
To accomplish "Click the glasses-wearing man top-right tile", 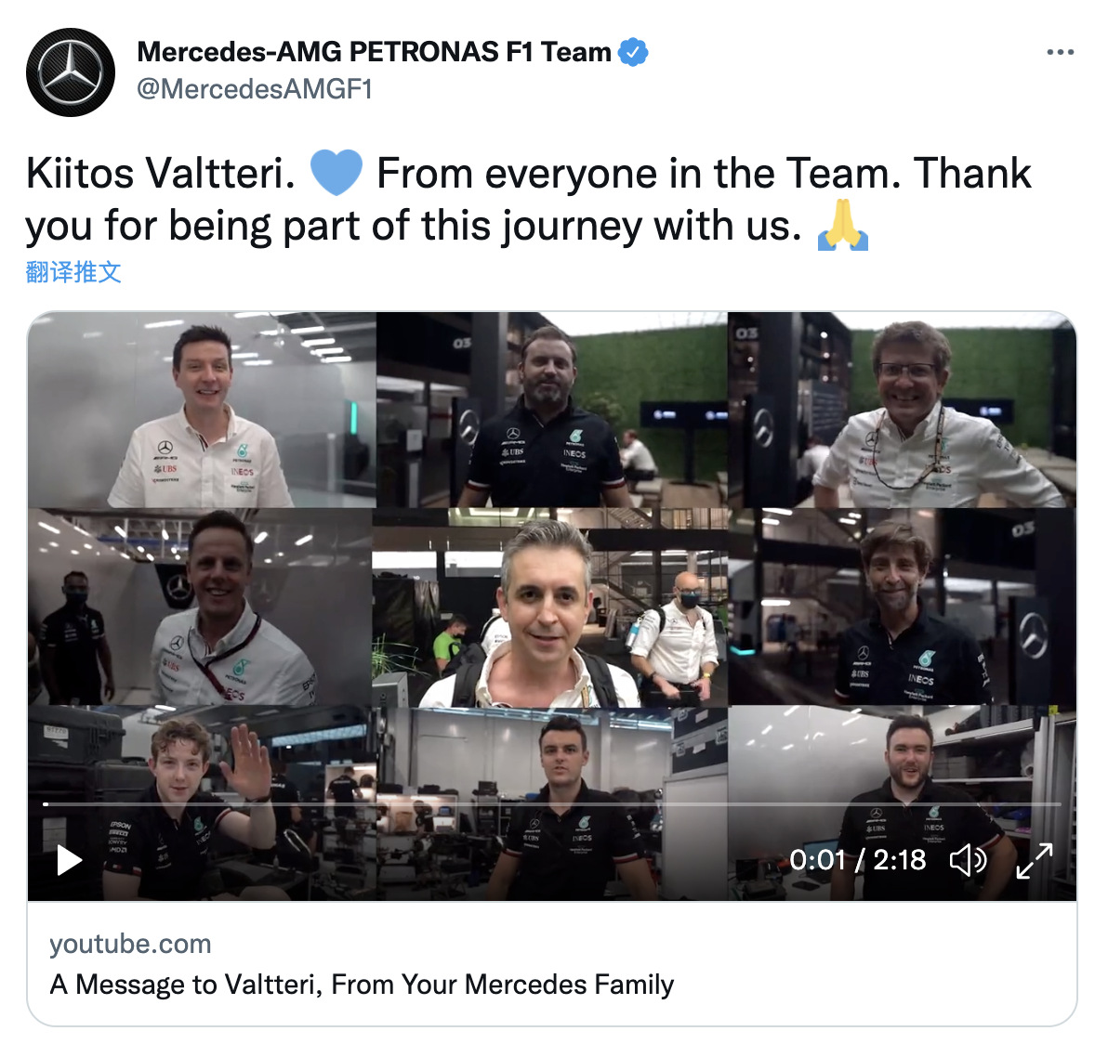I will point(902,411).
